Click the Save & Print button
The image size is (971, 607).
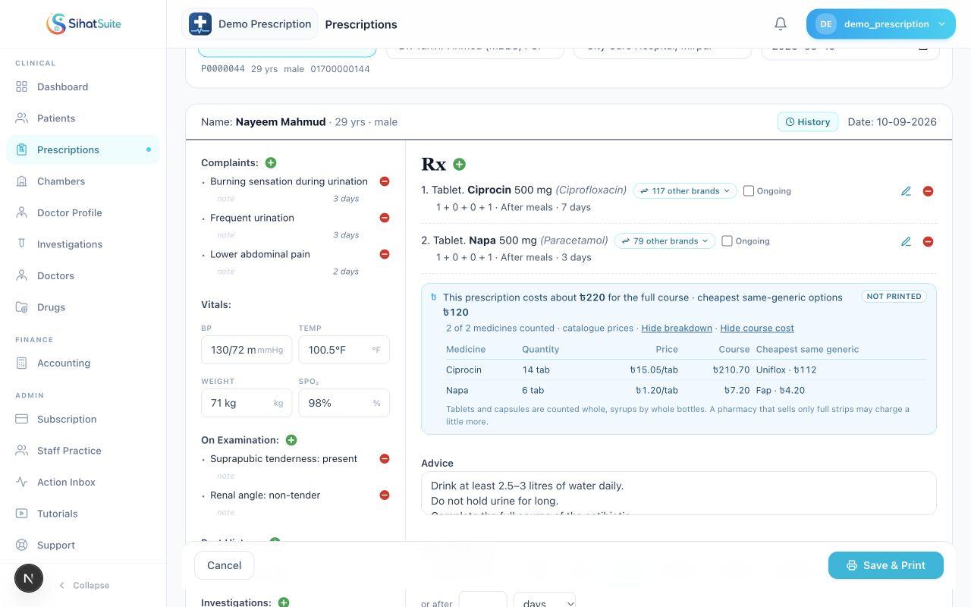tap(886, 565)
